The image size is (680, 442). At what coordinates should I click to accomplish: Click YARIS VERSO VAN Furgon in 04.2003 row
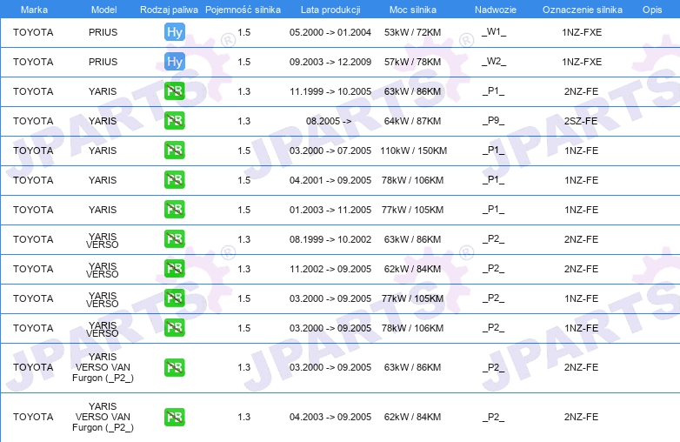click(x=103, y=417)
